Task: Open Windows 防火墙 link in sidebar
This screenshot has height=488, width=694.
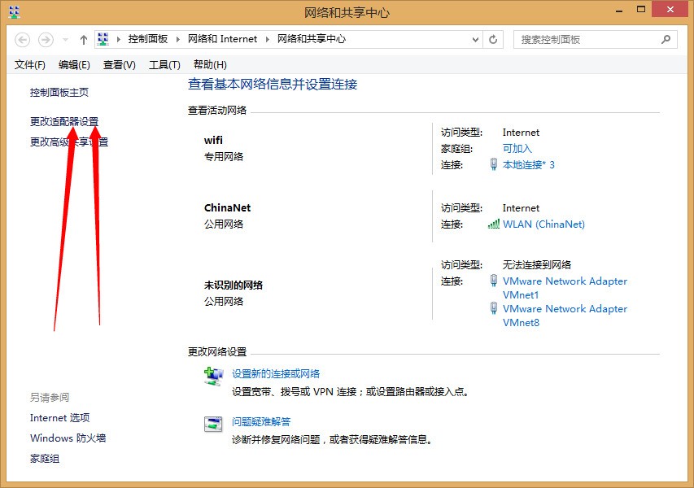Action: 68,438
